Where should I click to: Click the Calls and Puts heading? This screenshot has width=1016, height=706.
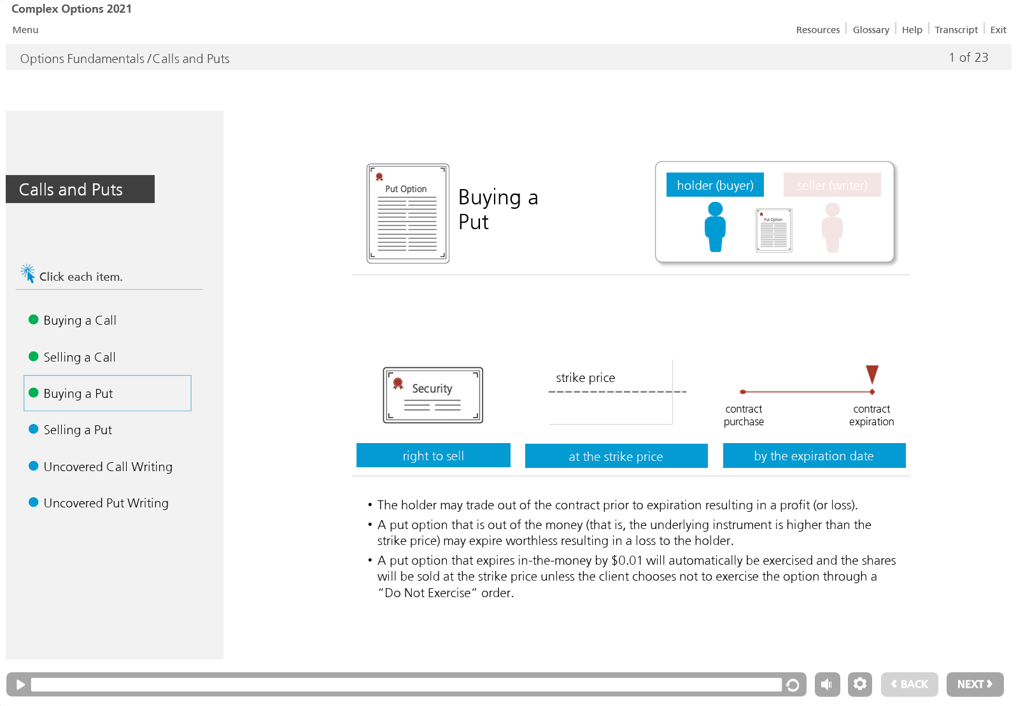click(80, 189)
